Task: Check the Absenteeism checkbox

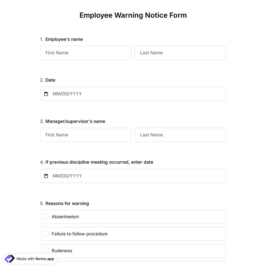Action: 46,216
